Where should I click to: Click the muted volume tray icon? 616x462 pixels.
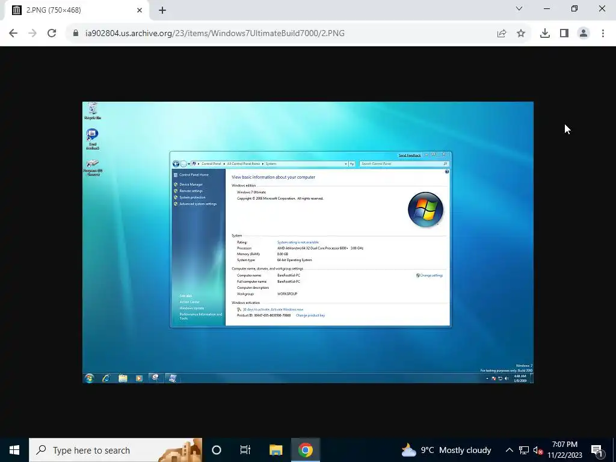[x=538, y=451]
